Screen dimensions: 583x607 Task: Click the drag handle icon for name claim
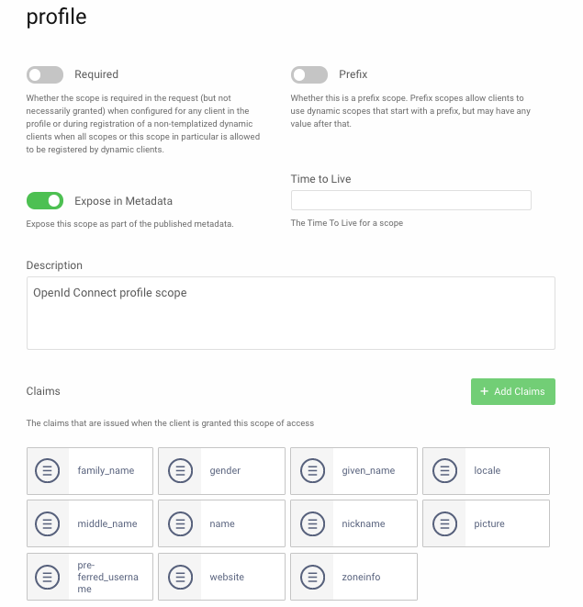pos(180,523)
